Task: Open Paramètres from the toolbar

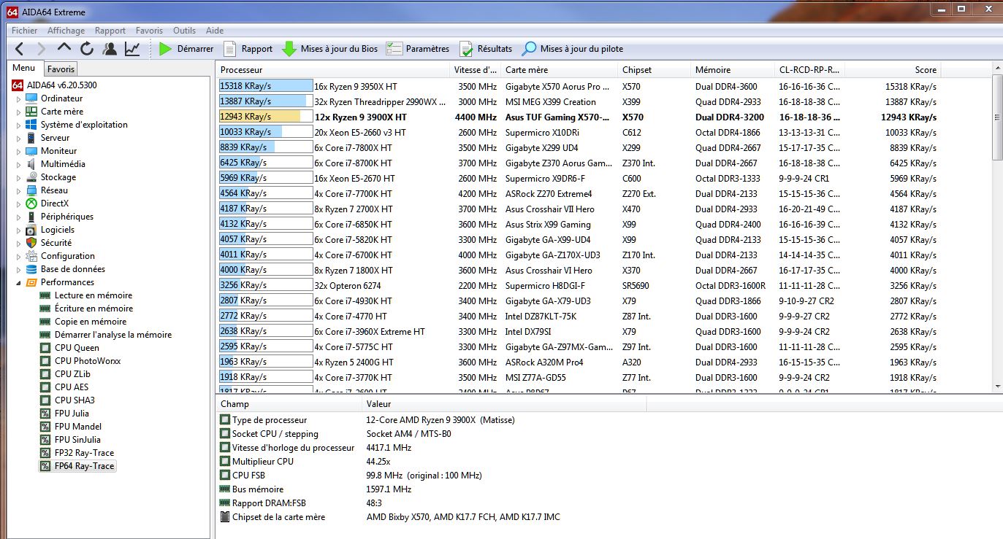Action: (x=418, y=49)
